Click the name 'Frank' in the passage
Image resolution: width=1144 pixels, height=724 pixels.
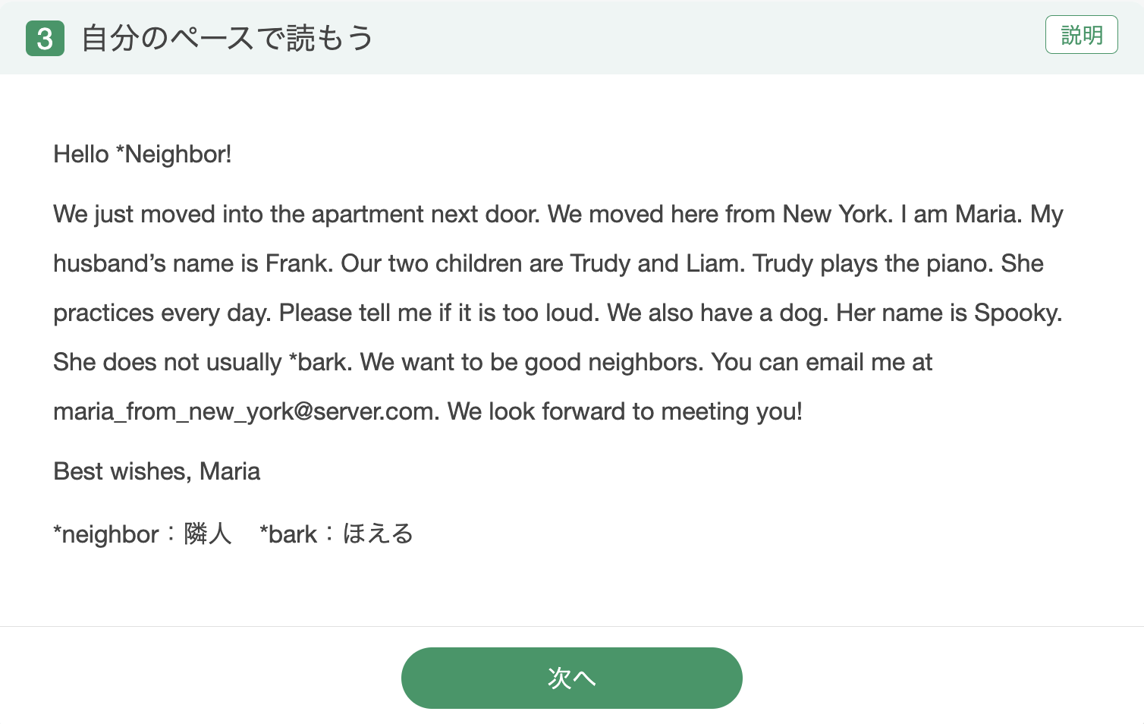297,263
